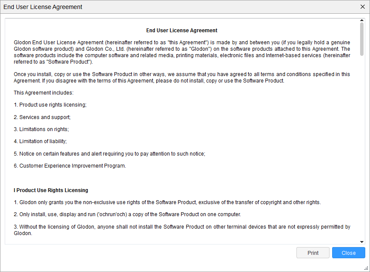The height and width of the screenshot is (272, 370).
Task: Click list item "Limitations on rights"
Action: pyautogui.click(x=41, y=129)
